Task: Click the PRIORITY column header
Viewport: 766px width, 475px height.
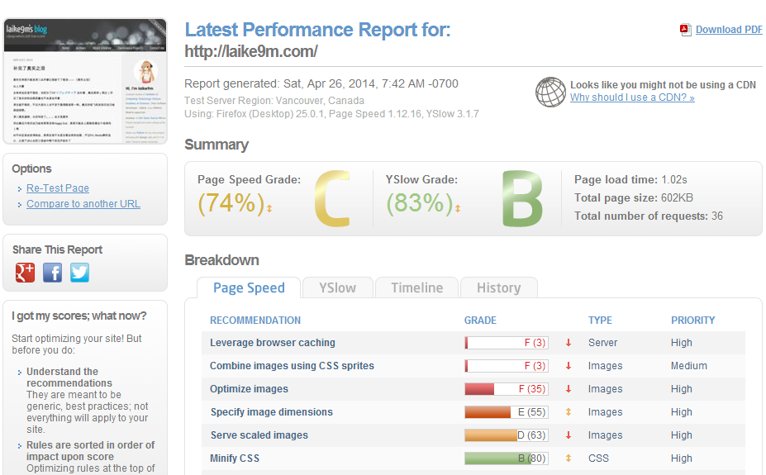Action: click(692, 321)
